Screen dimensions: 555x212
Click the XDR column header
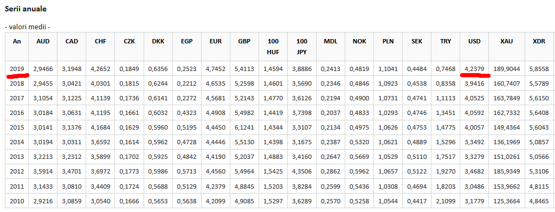[539, 41]
